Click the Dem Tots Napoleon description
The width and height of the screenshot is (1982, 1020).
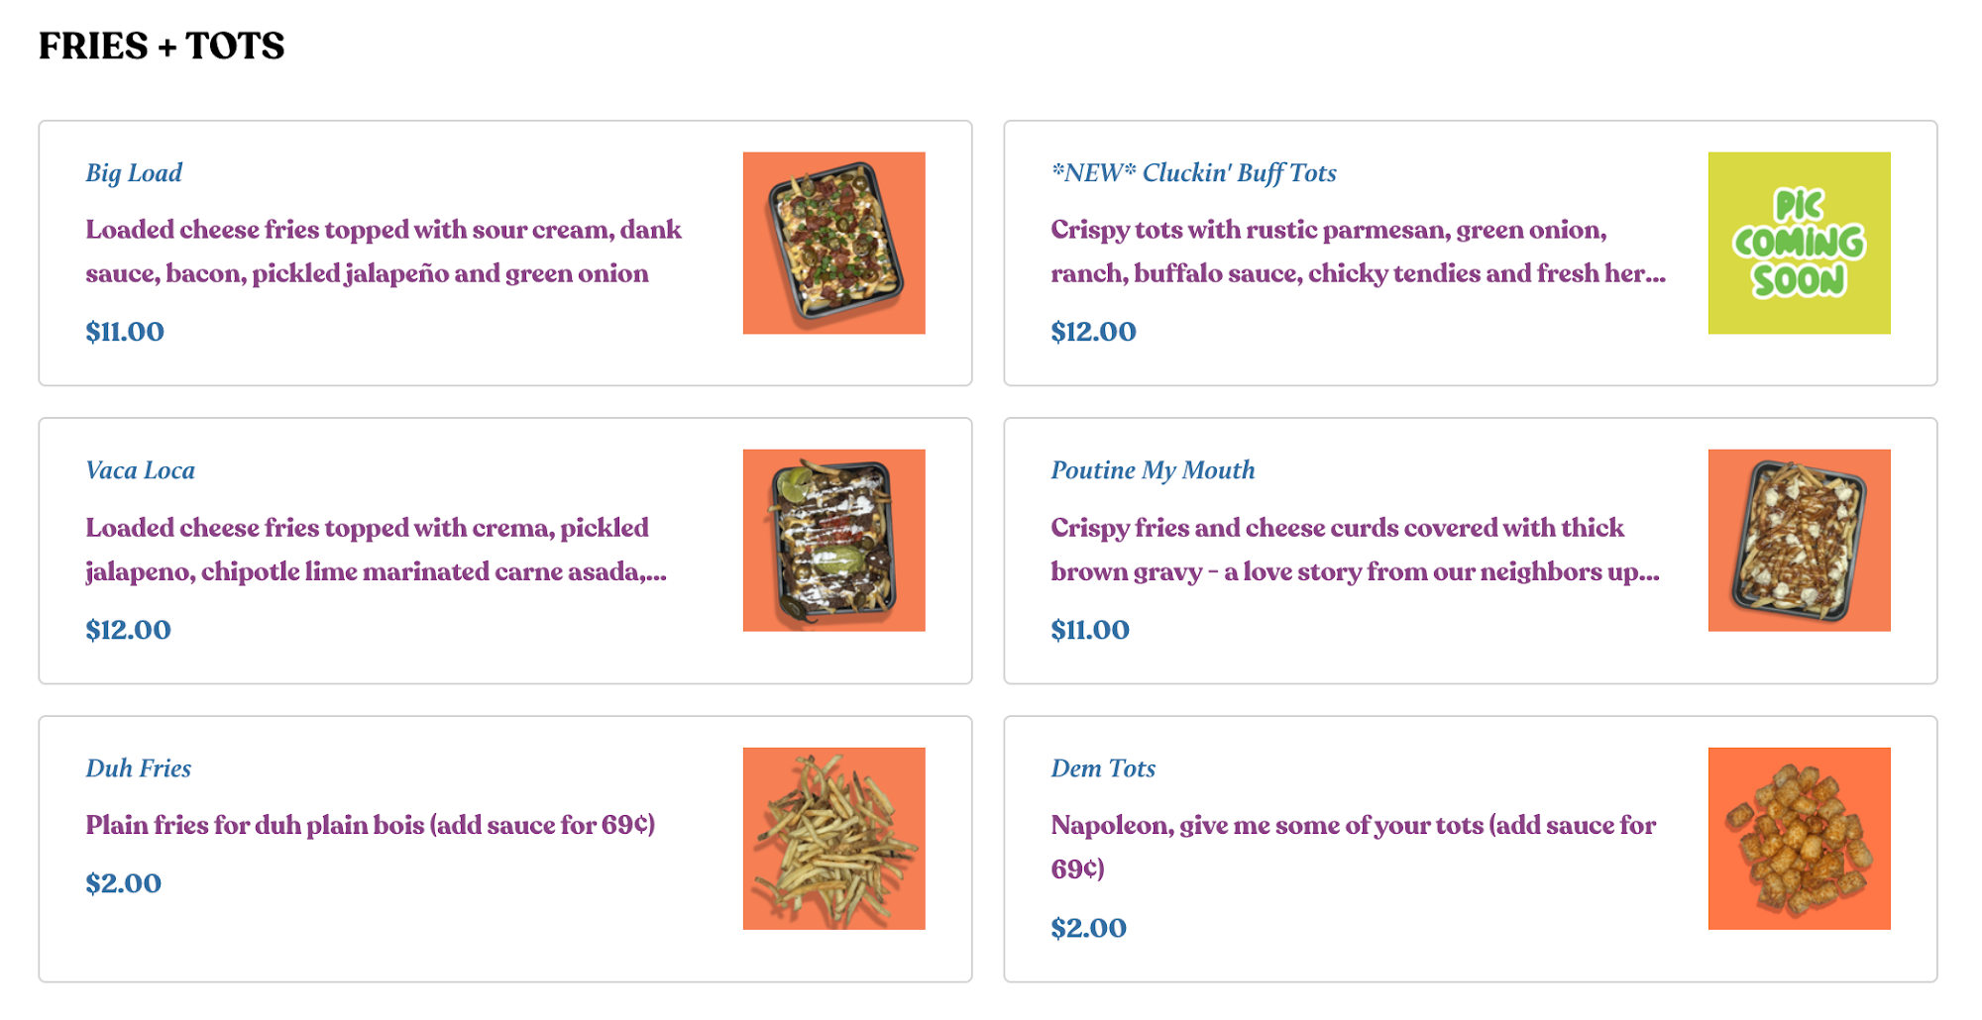pyautogui.click(x=1352, y=847)
